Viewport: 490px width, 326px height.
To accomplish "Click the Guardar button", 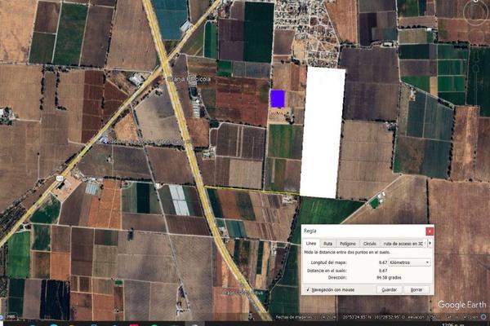I will click(x=390, y=289).
